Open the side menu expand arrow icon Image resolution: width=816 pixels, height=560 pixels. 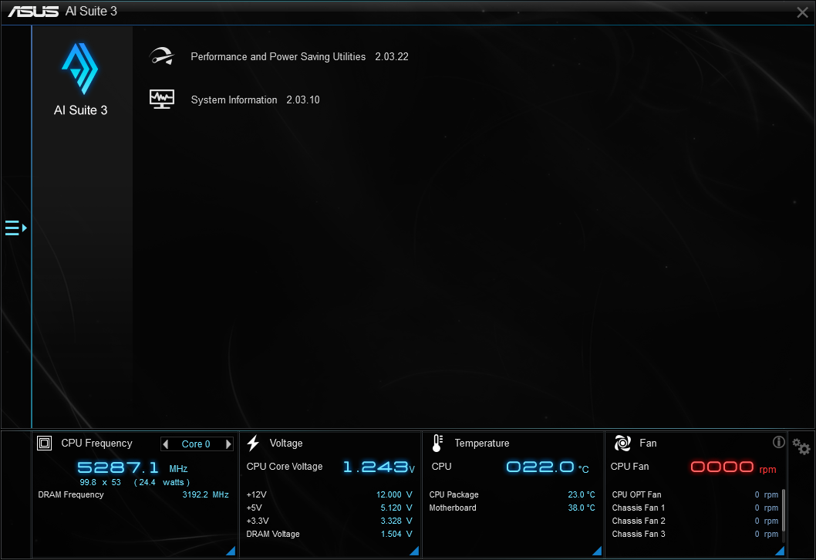coord(15,228)
